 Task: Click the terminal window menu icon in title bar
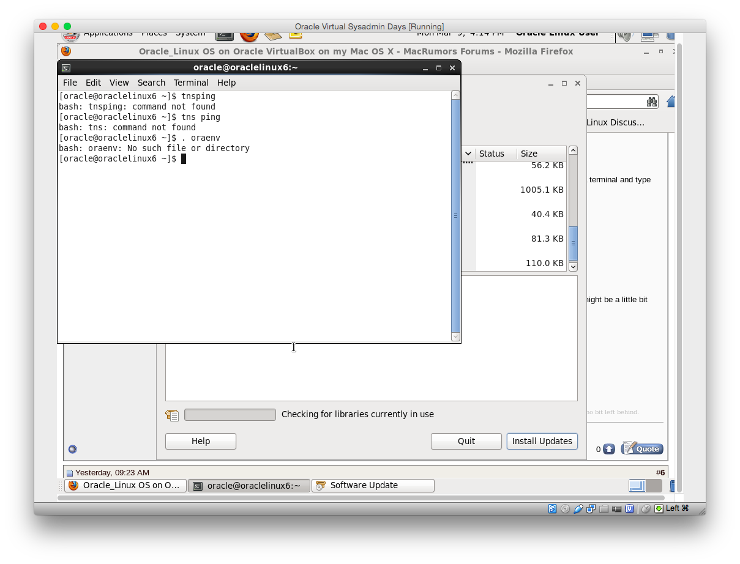click(65, 68)
